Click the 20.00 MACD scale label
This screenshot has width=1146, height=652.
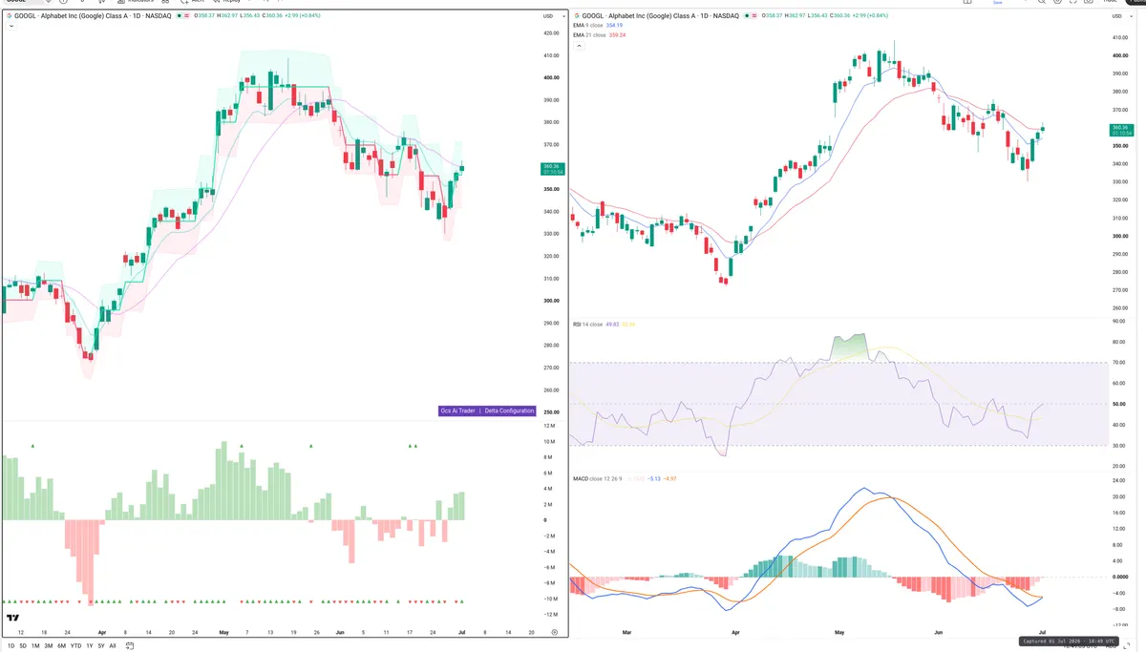(x=1119, y=496)
